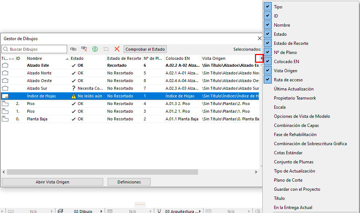The width and height of the screenshot is (360, 213).
Task: Enable the Opciones de Vista de Modelo column
Action: pos(302,116)
